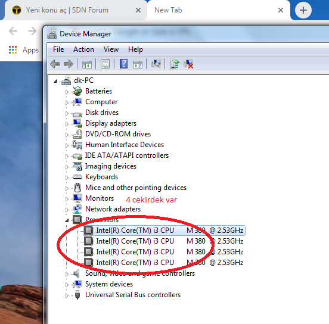
Task: Click the Processors chip icon
Action: [x=77, y=219]
